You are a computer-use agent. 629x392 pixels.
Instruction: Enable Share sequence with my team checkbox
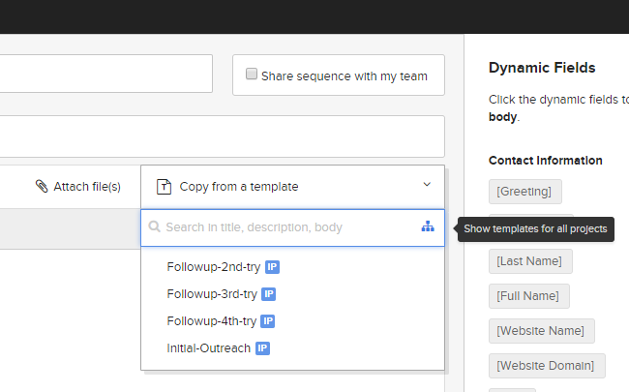coord(252,75)
